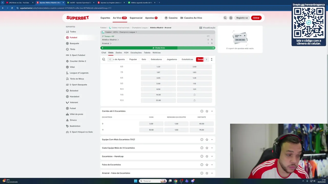Image resolution: width=328 pixels, height=184 pixels.
Task: Favorite Arsenal - Faixa de Escanteios market
Action: 207,173
